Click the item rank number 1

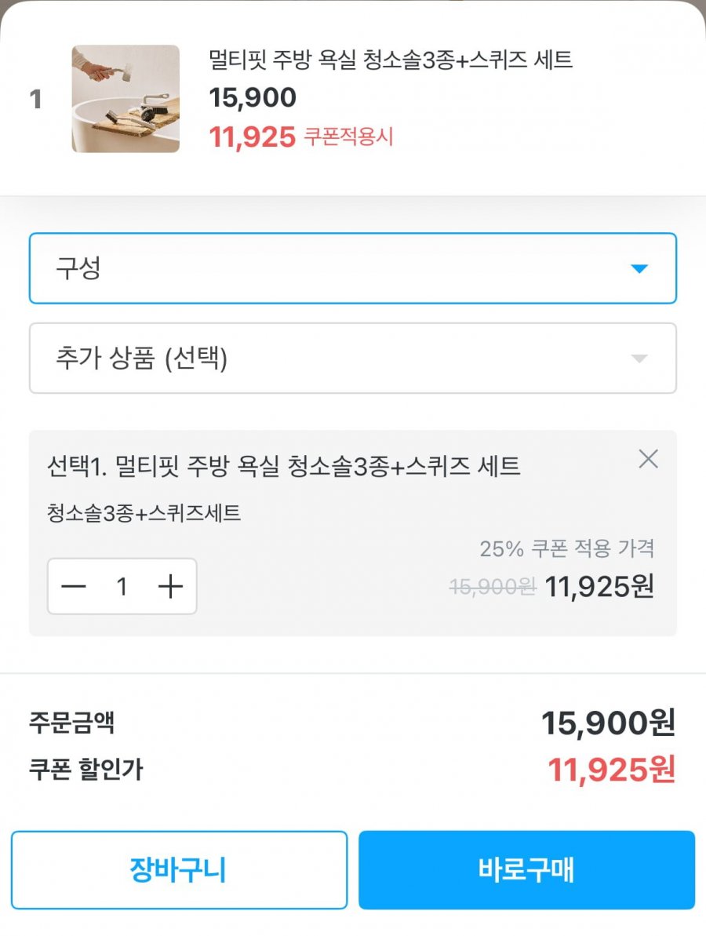(x=35, y=100)
